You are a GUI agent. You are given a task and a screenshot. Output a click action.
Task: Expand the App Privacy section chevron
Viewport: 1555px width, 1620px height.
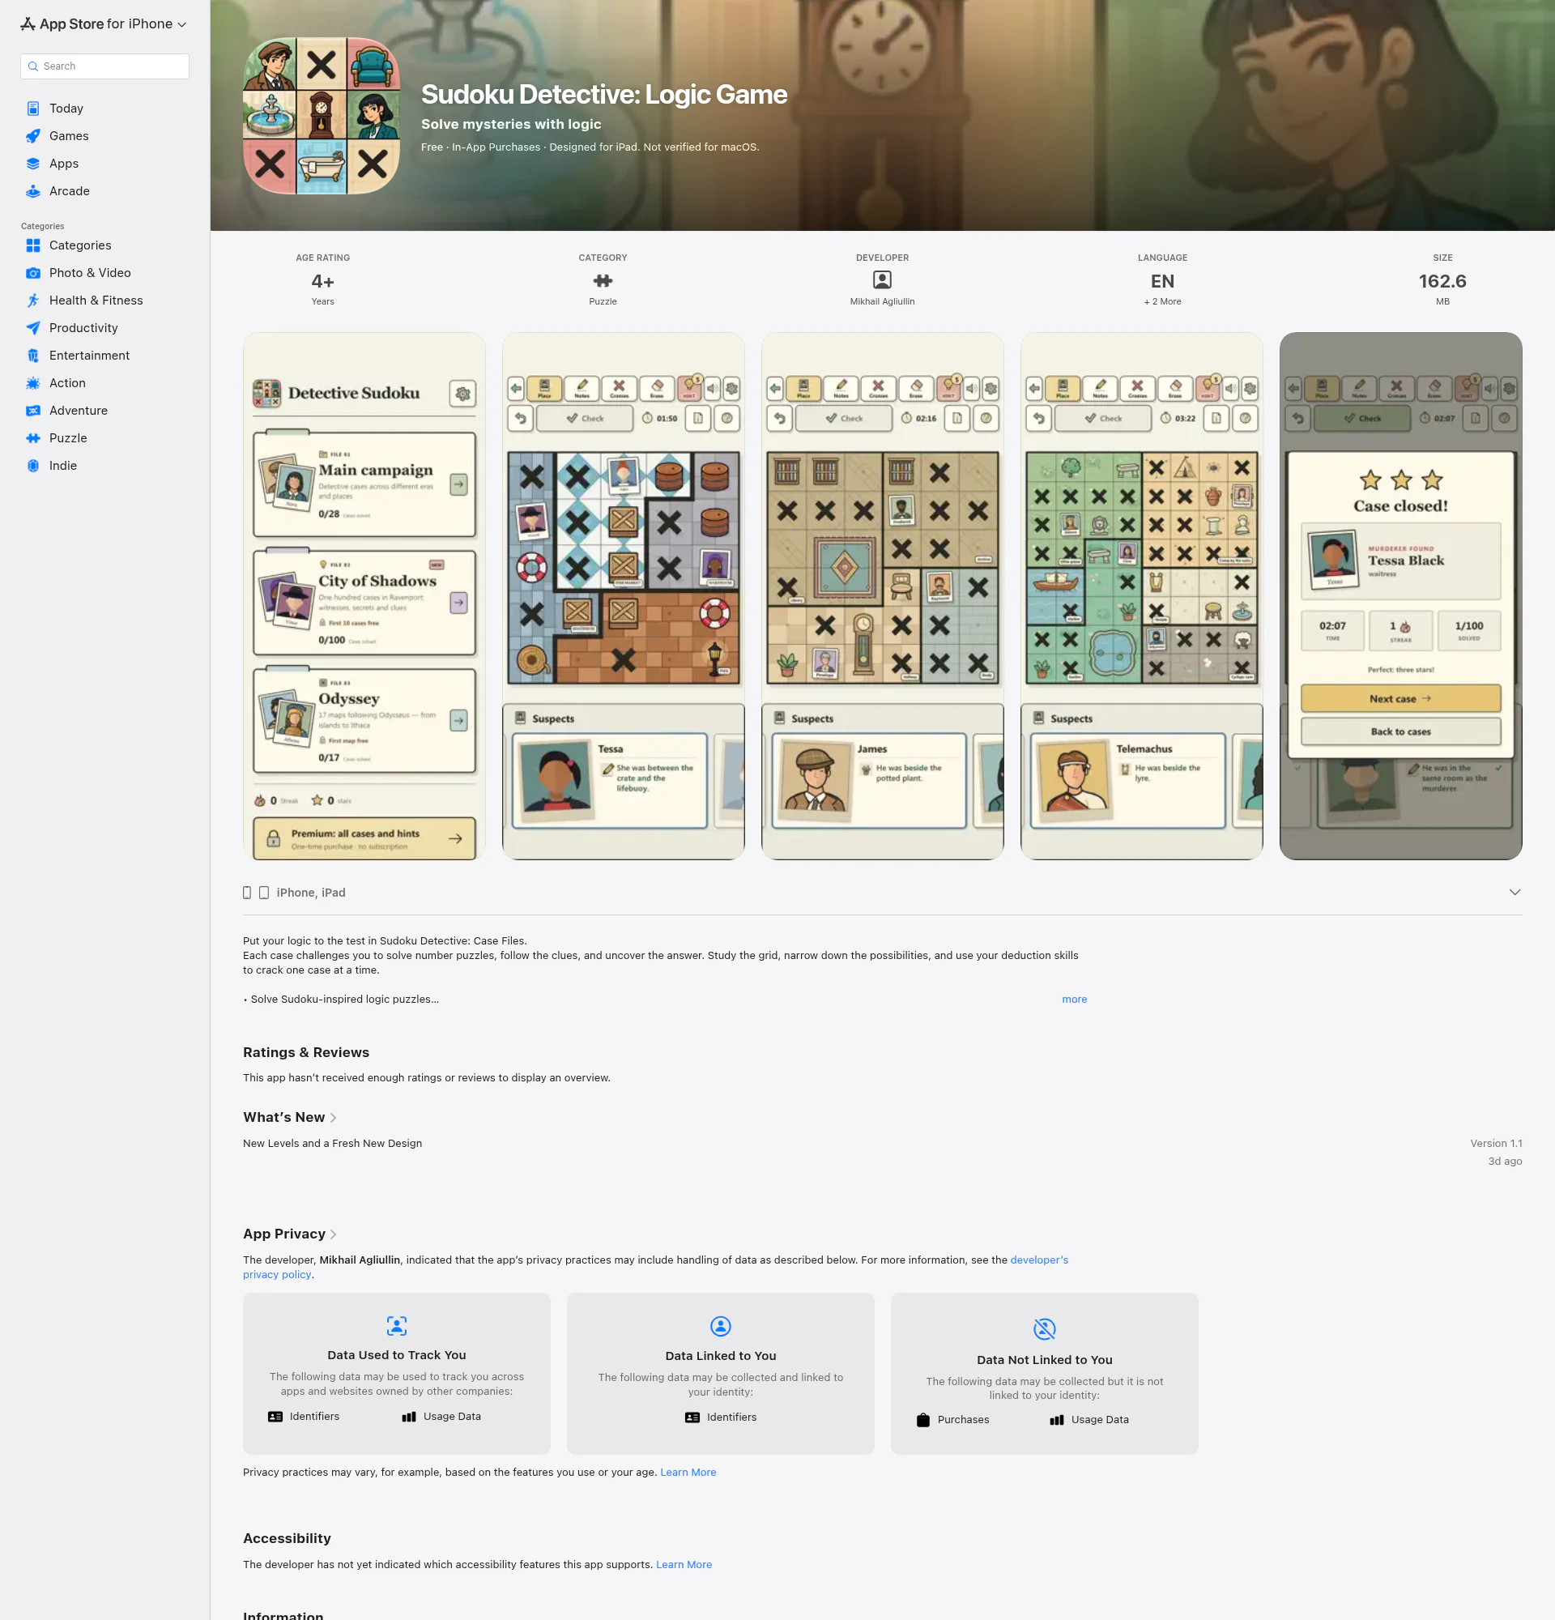pos(333,1234)
